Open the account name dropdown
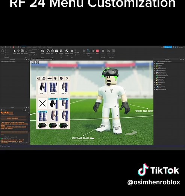The image size is (185, 196). pyautogui.click(x=181, y=47)
